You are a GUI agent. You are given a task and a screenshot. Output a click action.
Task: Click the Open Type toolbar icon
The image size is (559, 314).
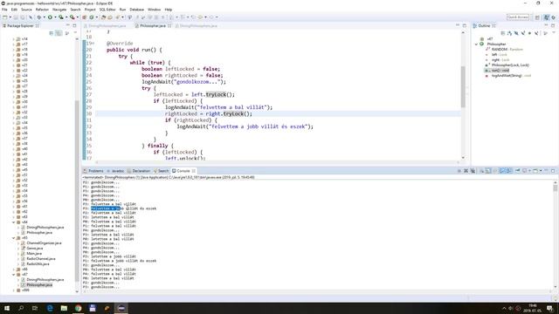[103, 17]
